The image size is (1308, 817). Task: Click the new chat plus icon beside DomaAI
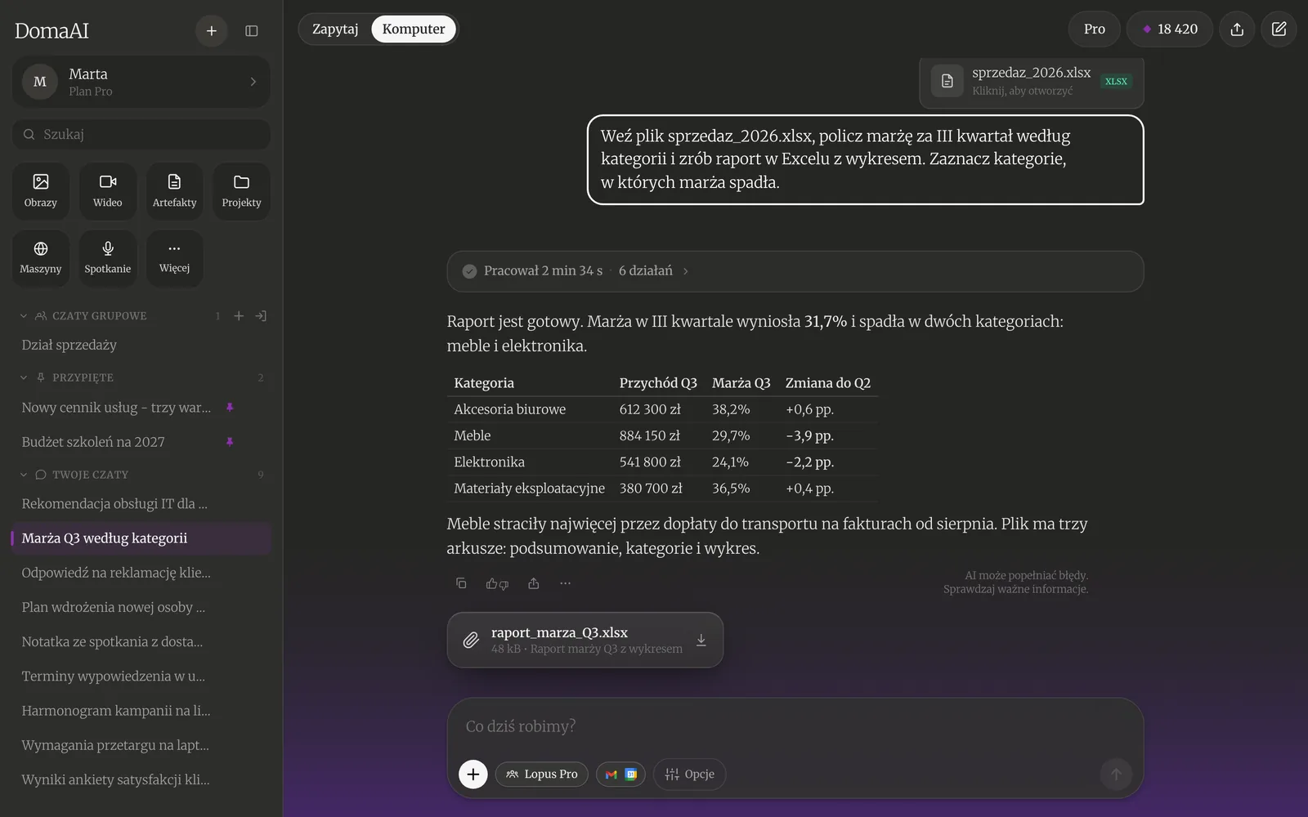tap(212, 31)
